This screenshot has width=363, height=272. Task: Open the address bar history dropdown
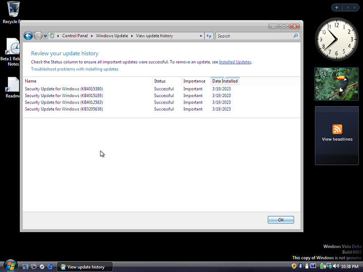point(201,36)
